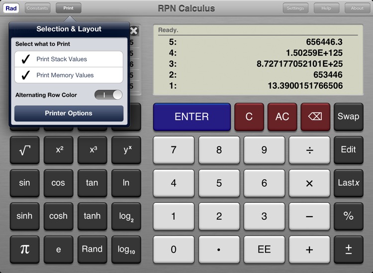Tap the number 3 key
373x273 pixels.
click(x=264, y=216)
